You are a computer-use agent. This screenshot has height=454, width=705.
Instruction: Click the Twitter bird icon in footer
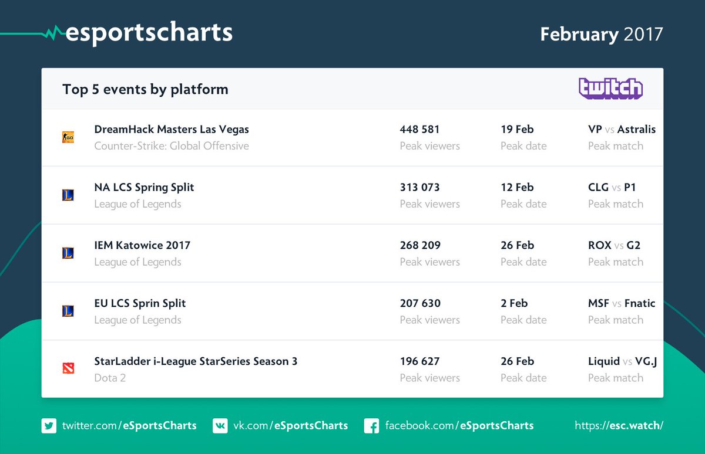(x=49, y=425)
